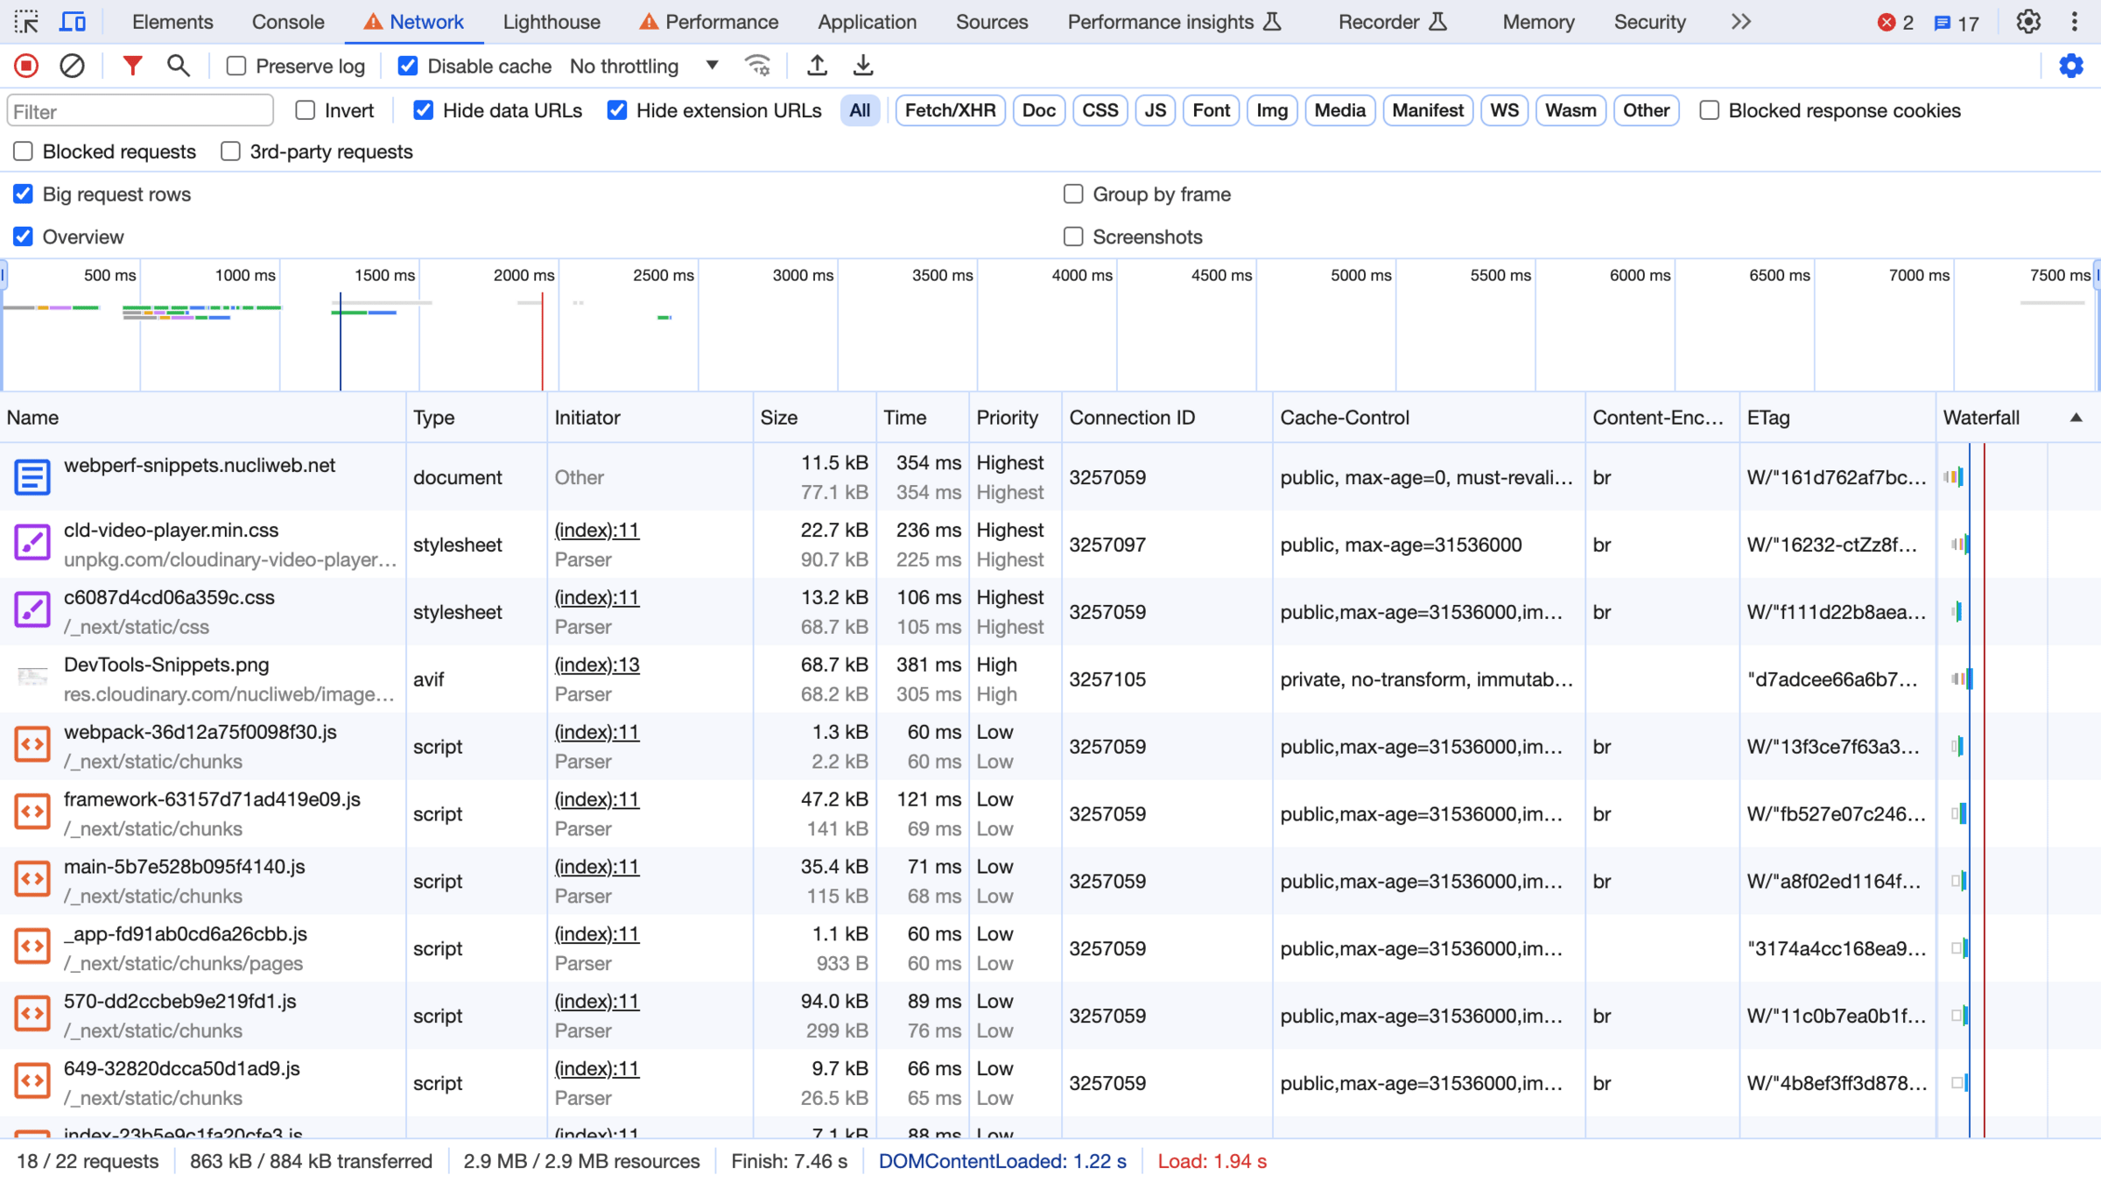Click Waterfall column sort arrow

tap(2076, 418)
